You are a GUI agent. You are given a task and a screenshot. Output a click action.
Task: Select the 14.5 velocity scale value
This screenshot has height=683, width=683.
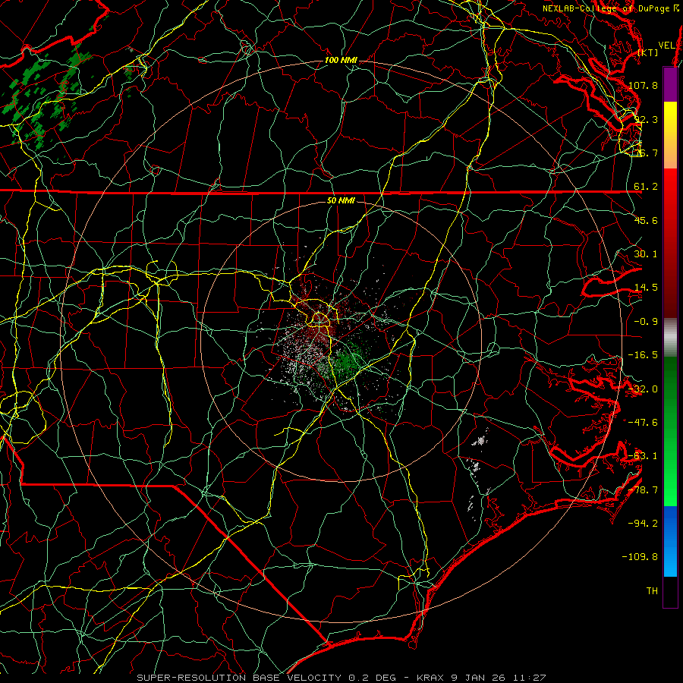[x=646, y=288]
